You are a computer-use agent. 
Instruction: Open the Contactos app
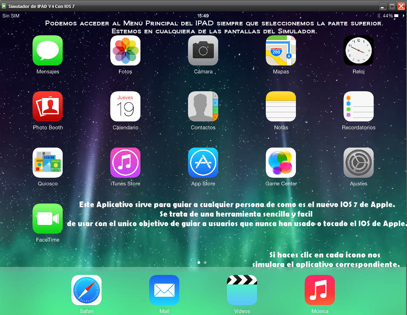coord(203,106)
